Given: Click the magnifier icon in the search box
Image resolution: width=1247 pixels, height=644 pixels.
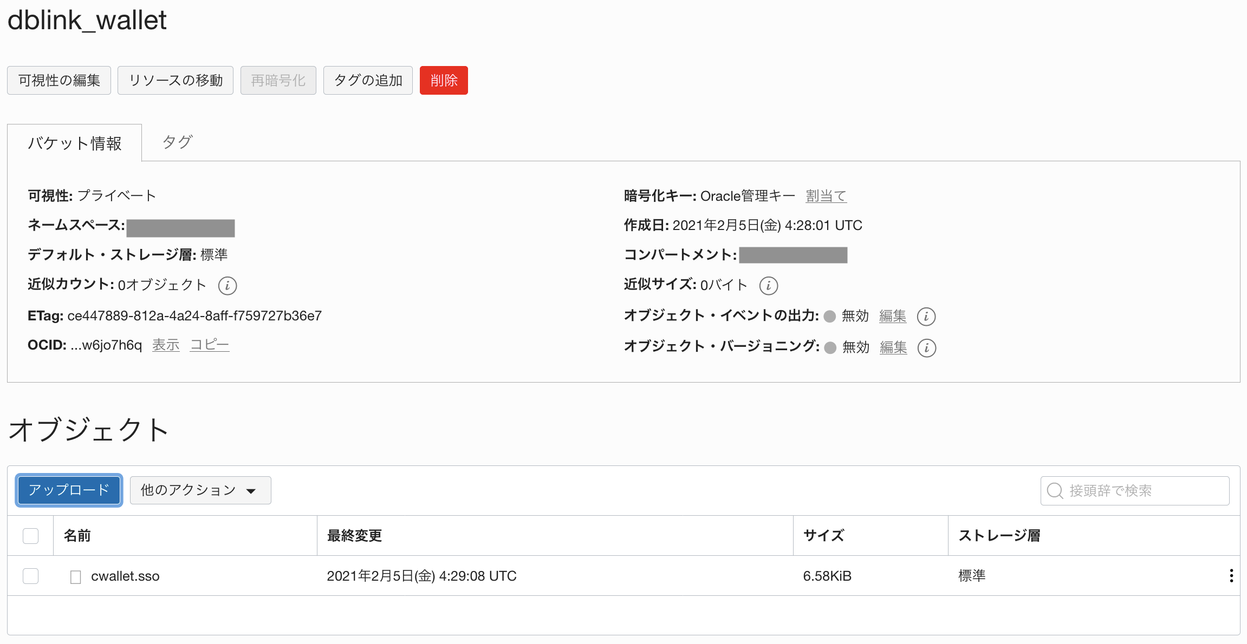Looking at the screenshot, I should click(1054, 490).
